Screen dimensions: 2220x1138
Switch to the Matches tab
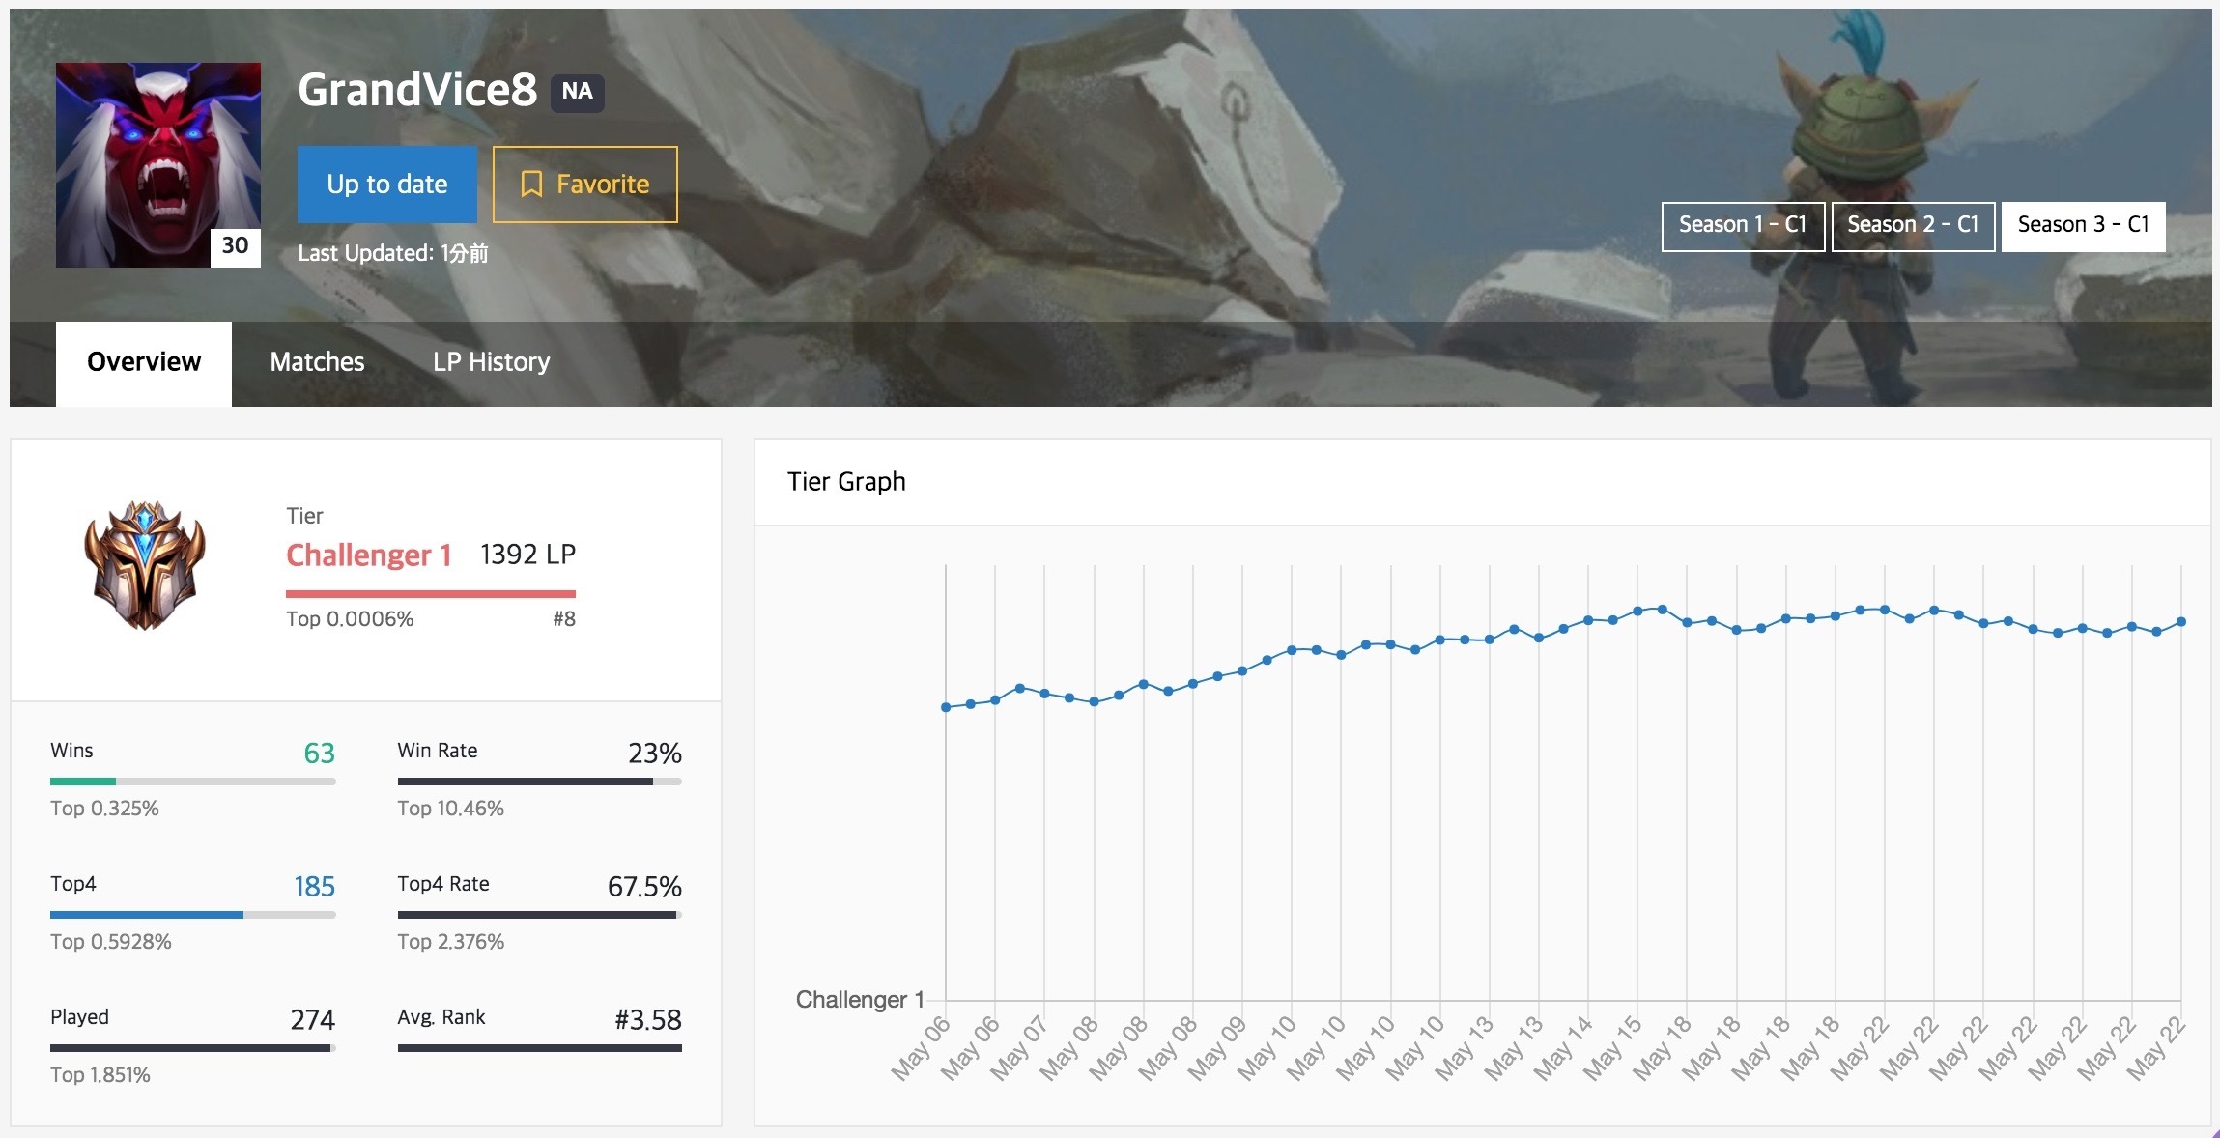click(x=317, y=362)
